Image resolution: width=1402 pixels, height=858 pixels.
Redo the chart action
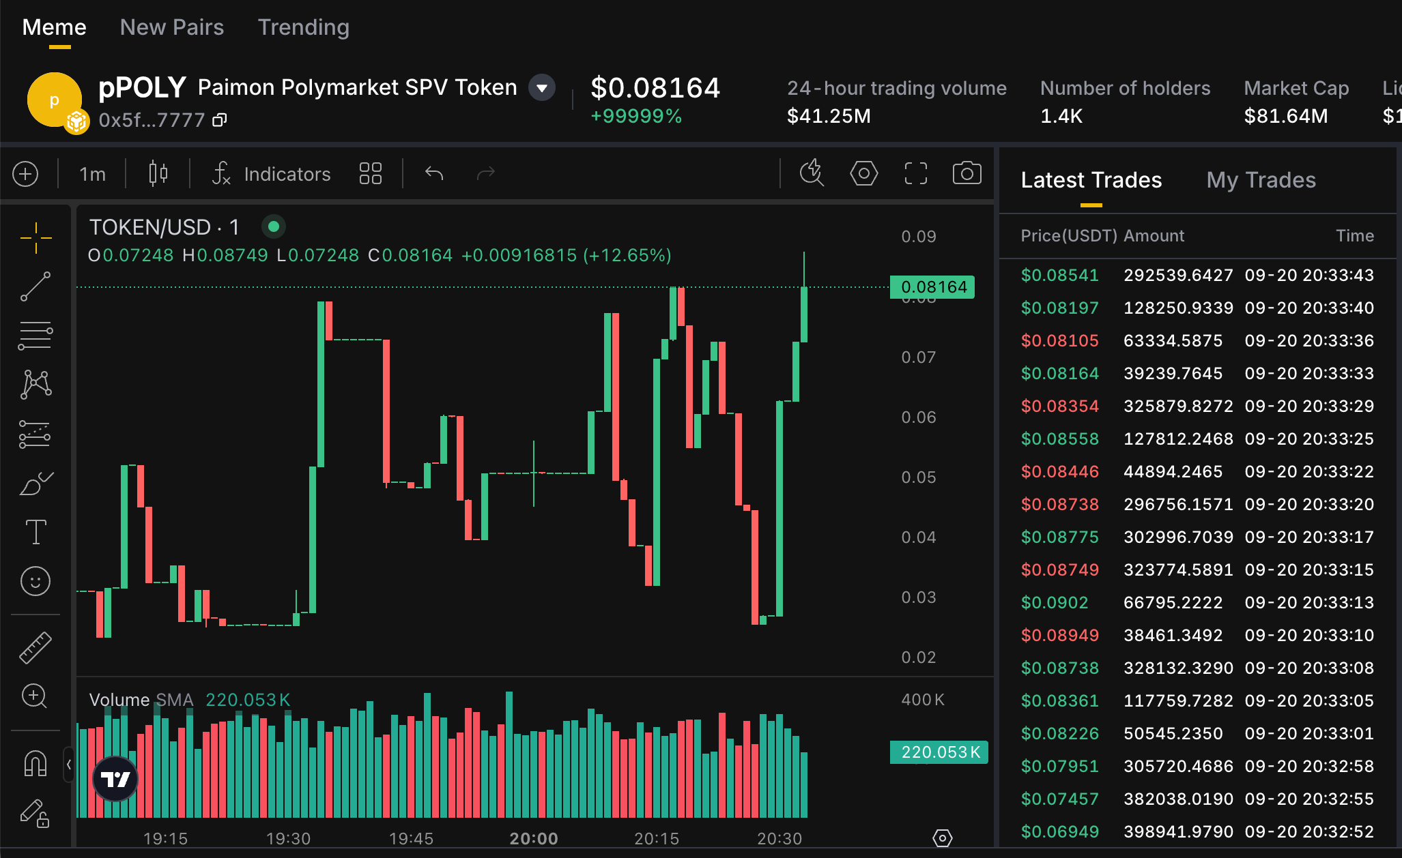click(485, 173)
